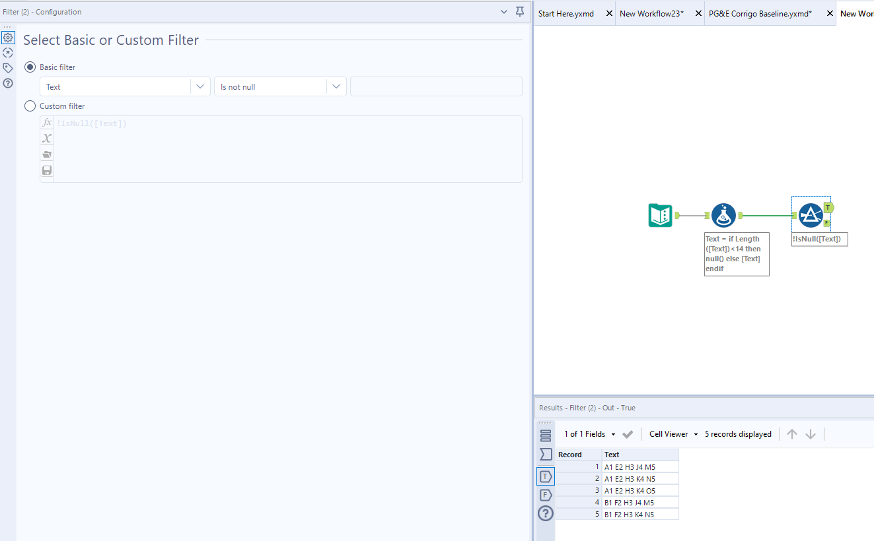Enable the Custom filter option

pyautogui.click(x=30, y=106)
